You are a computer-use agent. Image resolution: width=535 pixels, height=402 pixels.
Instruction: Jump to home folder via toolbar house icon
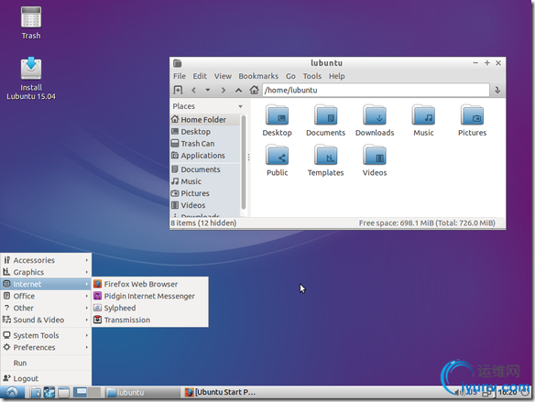click(x=254, y=90)
